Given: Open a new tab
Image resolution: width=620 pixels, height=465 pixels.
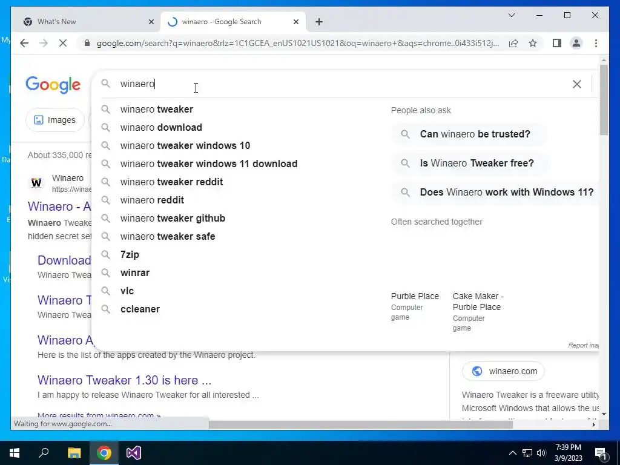Looking at the screenshot, I should click(x=319, y=22).
